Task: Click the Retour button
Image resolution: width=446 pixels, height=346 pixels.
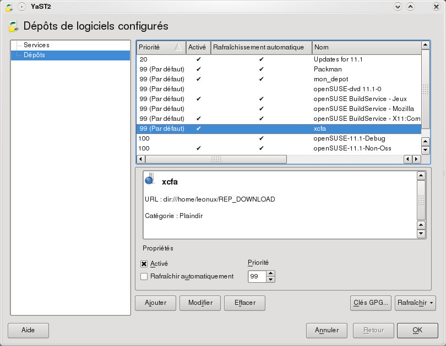Action: (x=373, y=331)
